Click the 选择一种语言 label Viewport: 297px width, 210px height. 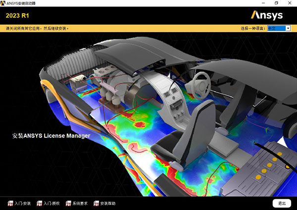(x=253, y=29)
